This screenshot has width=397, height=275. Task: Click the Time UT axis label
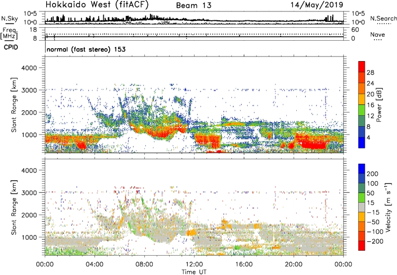click(194, 271)
